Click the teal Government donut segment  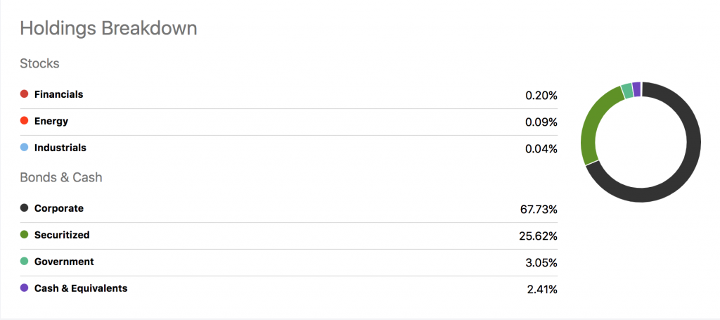(626, 91)
